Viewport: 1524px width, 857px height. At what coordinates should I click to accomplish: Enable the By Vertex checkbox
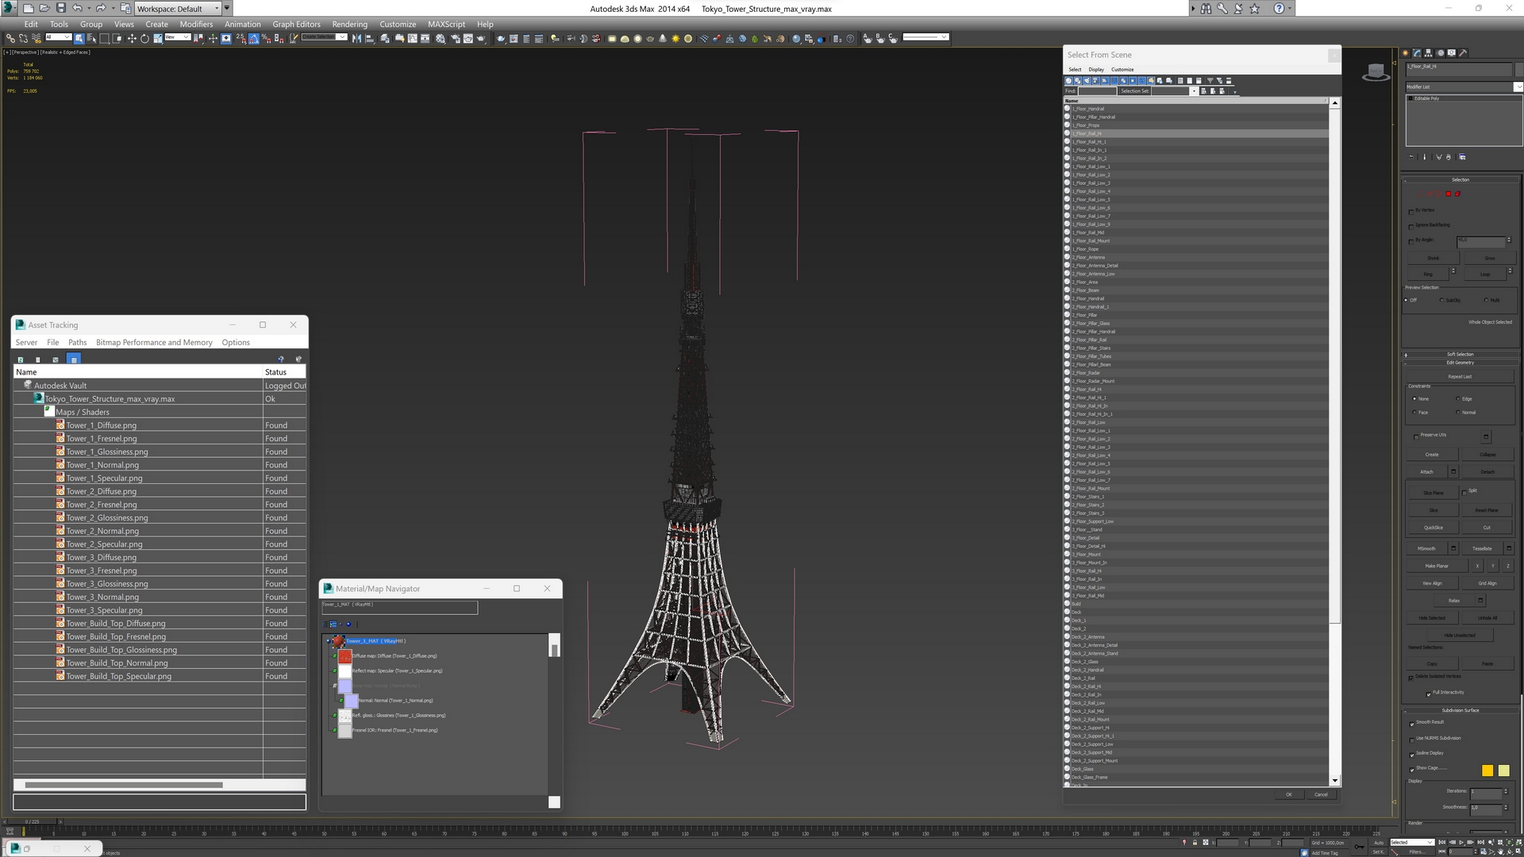click(1411, 213)
